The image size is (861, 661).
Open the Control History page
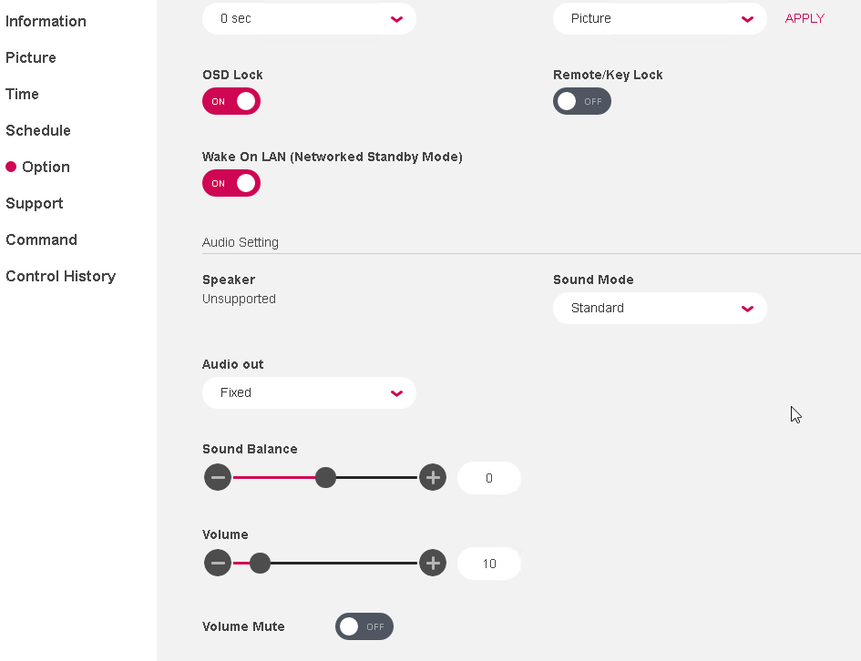point(60,276)
